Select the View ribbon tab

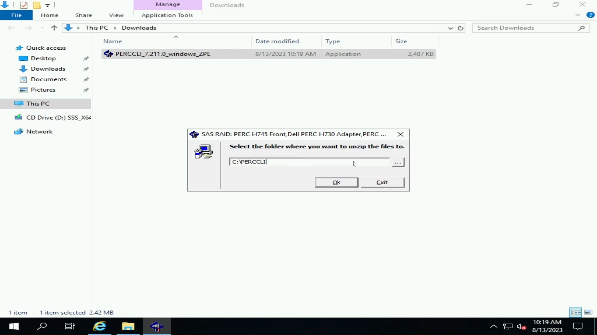(116, 15)
